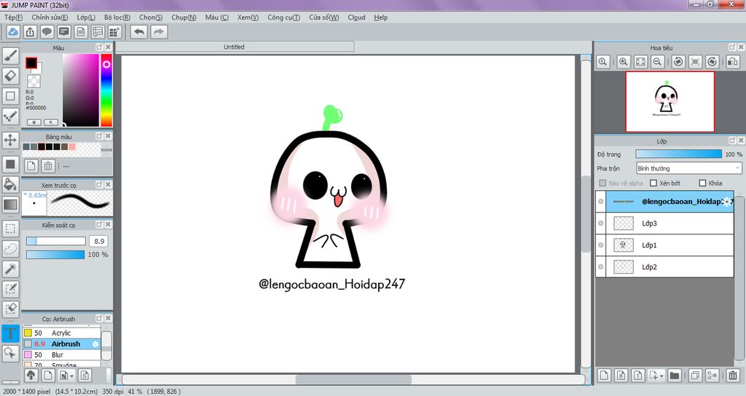Toggle visibility of Lớp1 layer
The image size is (746, 396).
(x=601, y=245)
